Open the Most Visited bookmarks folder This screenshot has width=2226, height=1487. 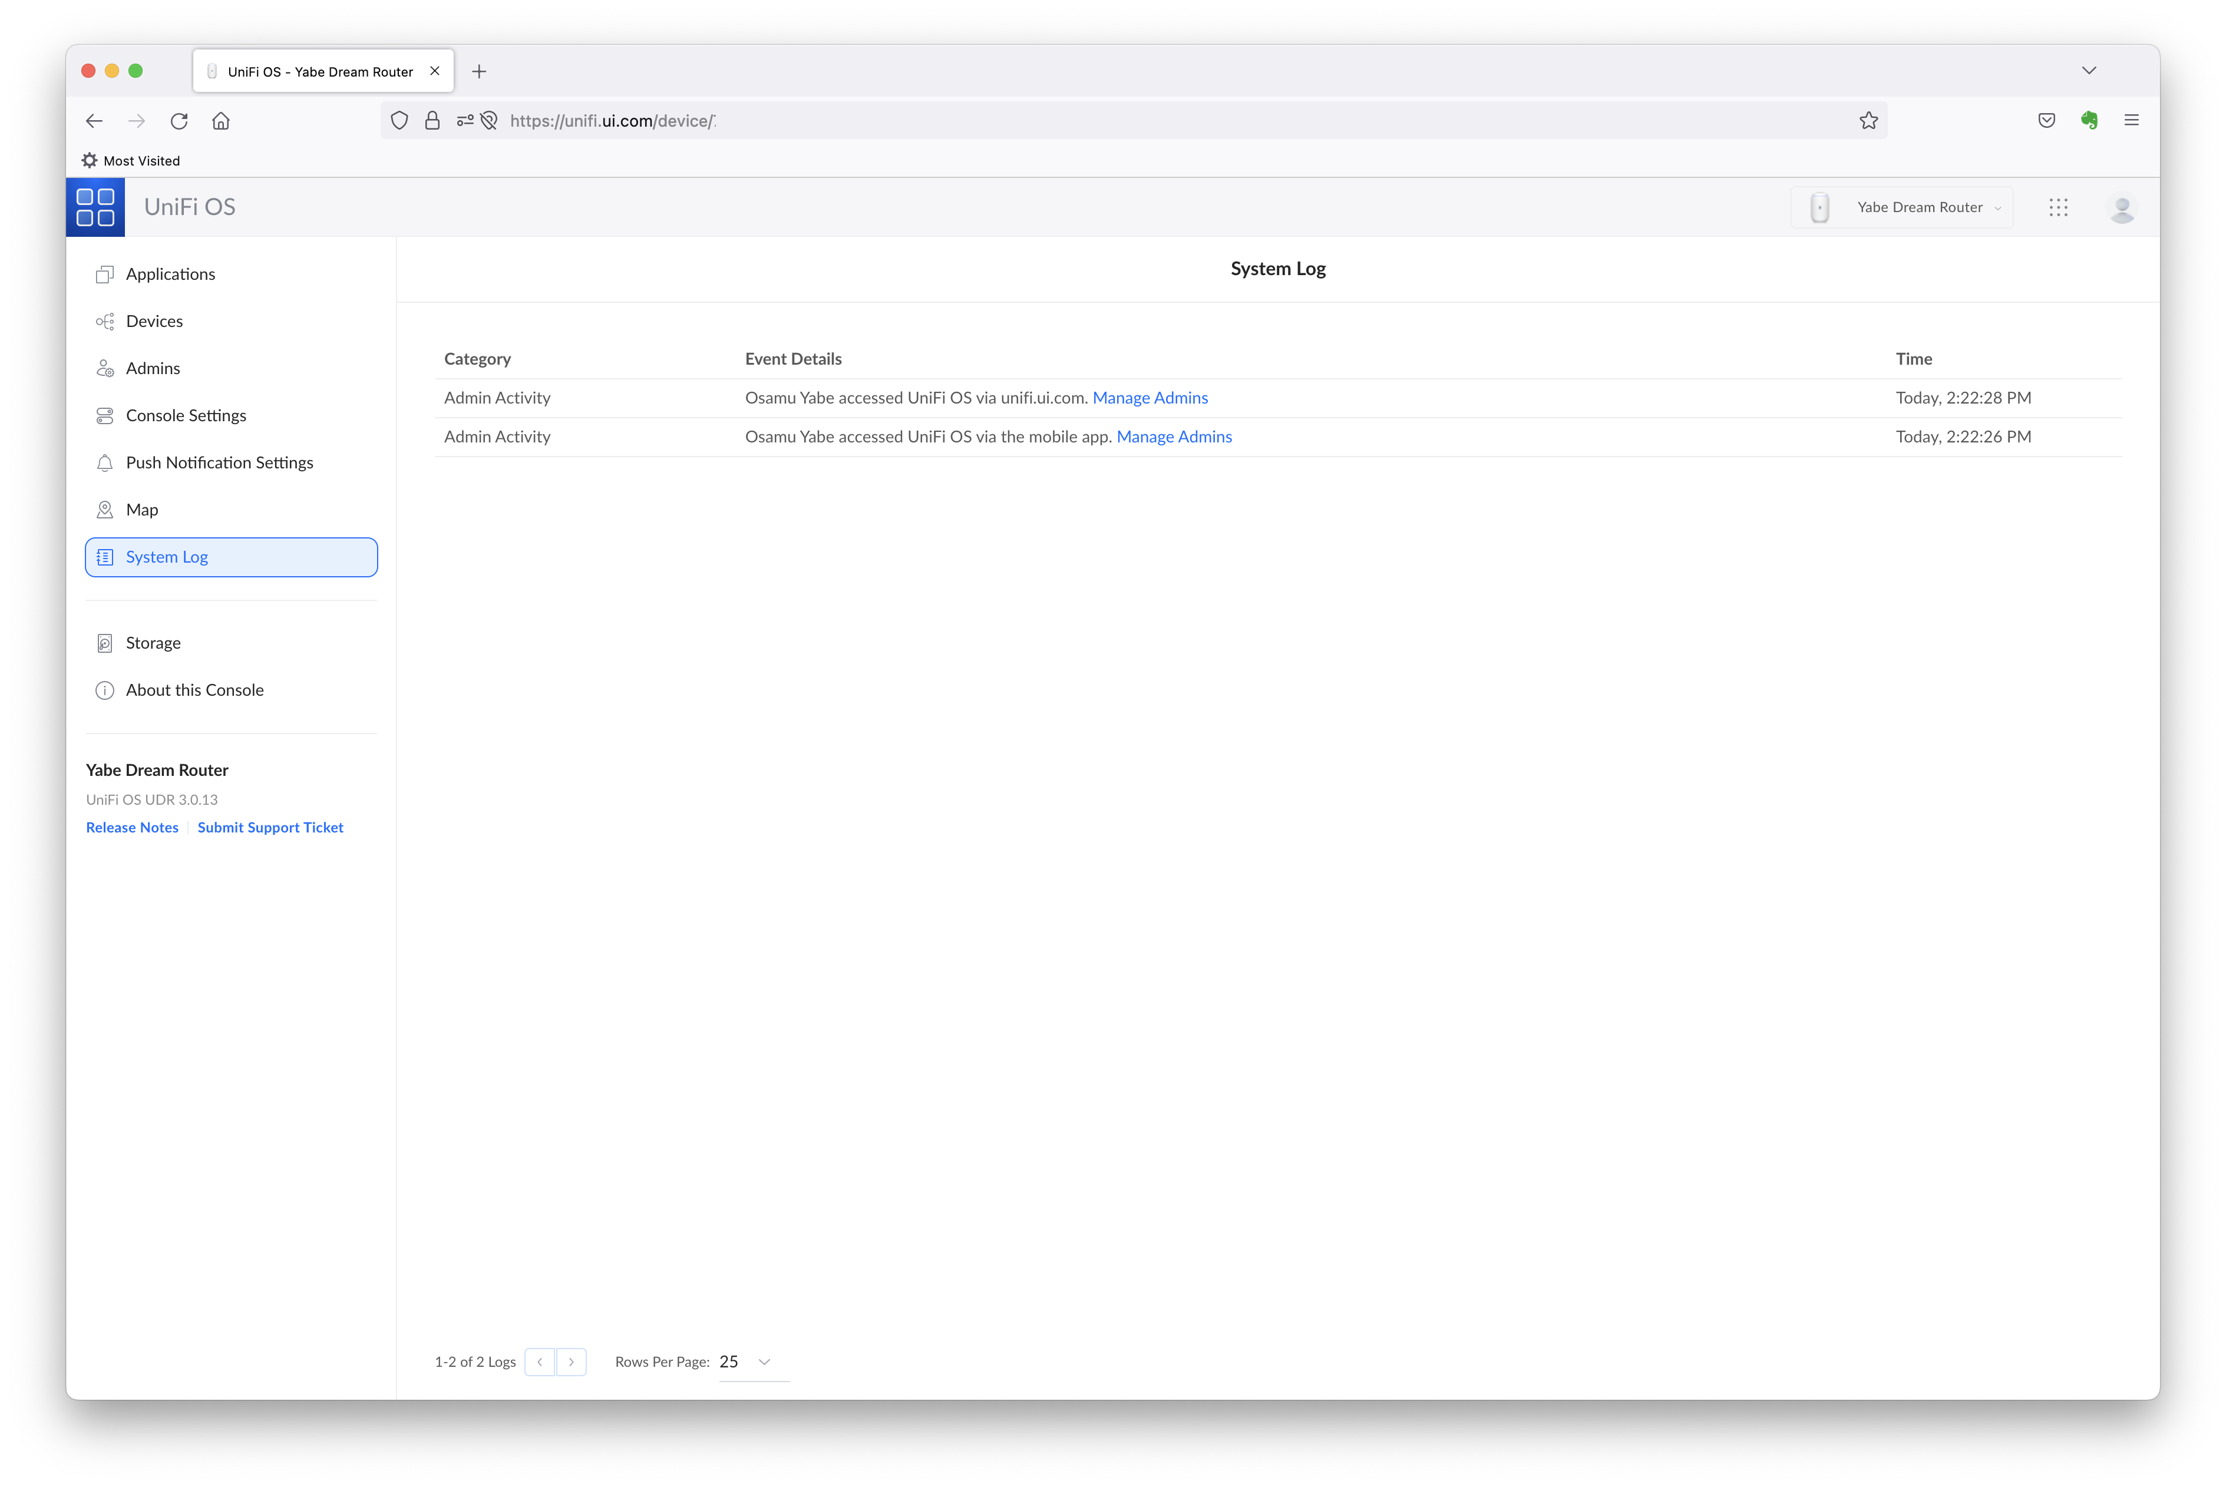point(131,160)
